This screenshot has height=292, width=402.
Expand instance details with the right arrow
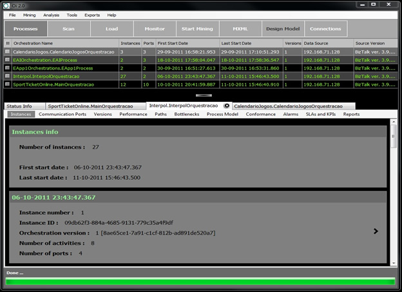376,231
